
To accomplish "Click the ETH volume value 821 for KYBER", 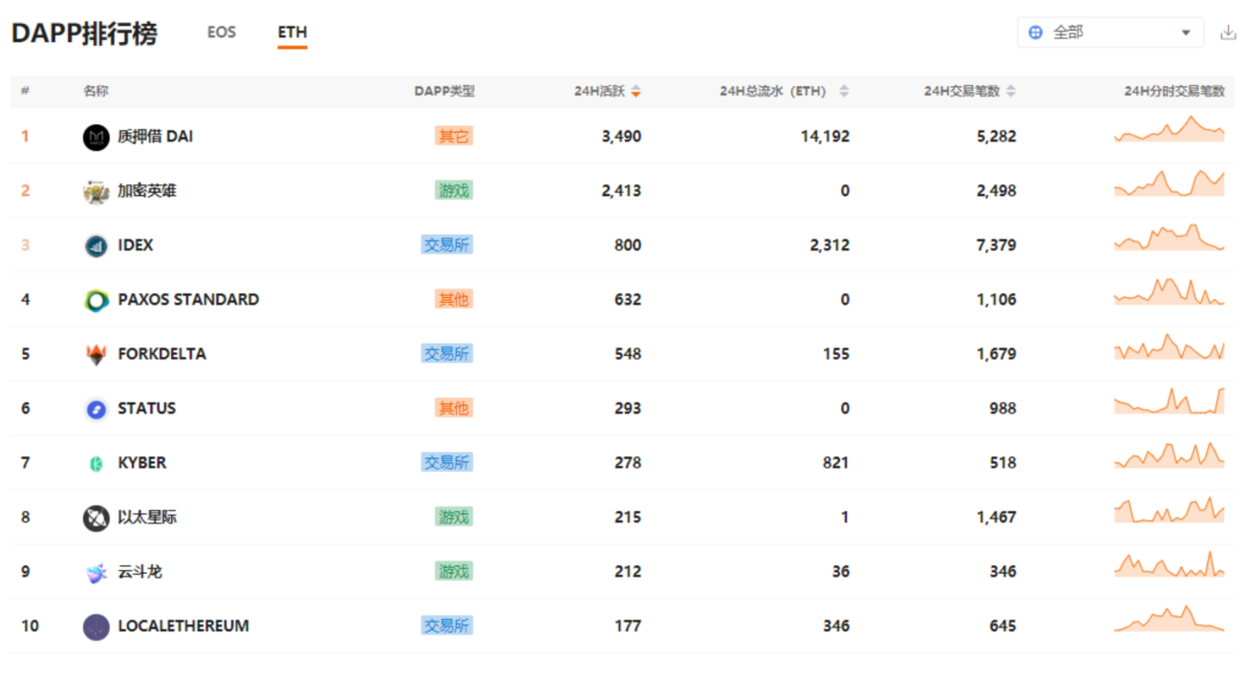I will 836,463.
